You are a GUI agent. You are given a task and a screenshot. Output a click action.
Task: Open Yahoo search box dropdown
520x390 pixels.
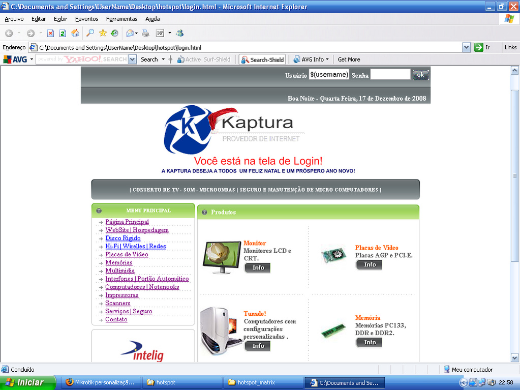tap(132, 59)
